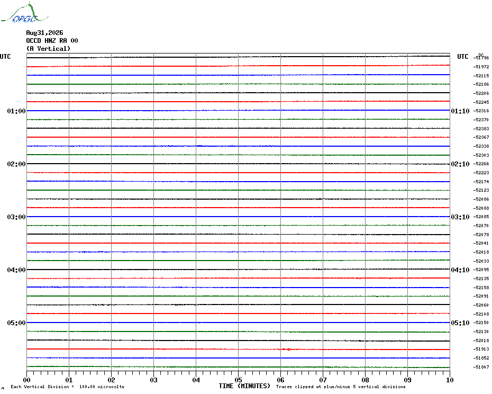Select the DC value -51807

pos(481,367)
